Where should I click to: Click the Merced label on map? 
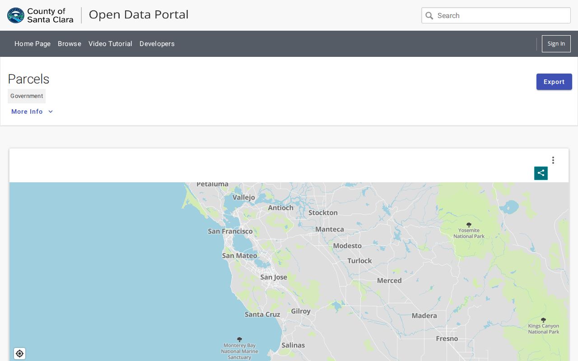pyautogui.click(x=389, y=281)
